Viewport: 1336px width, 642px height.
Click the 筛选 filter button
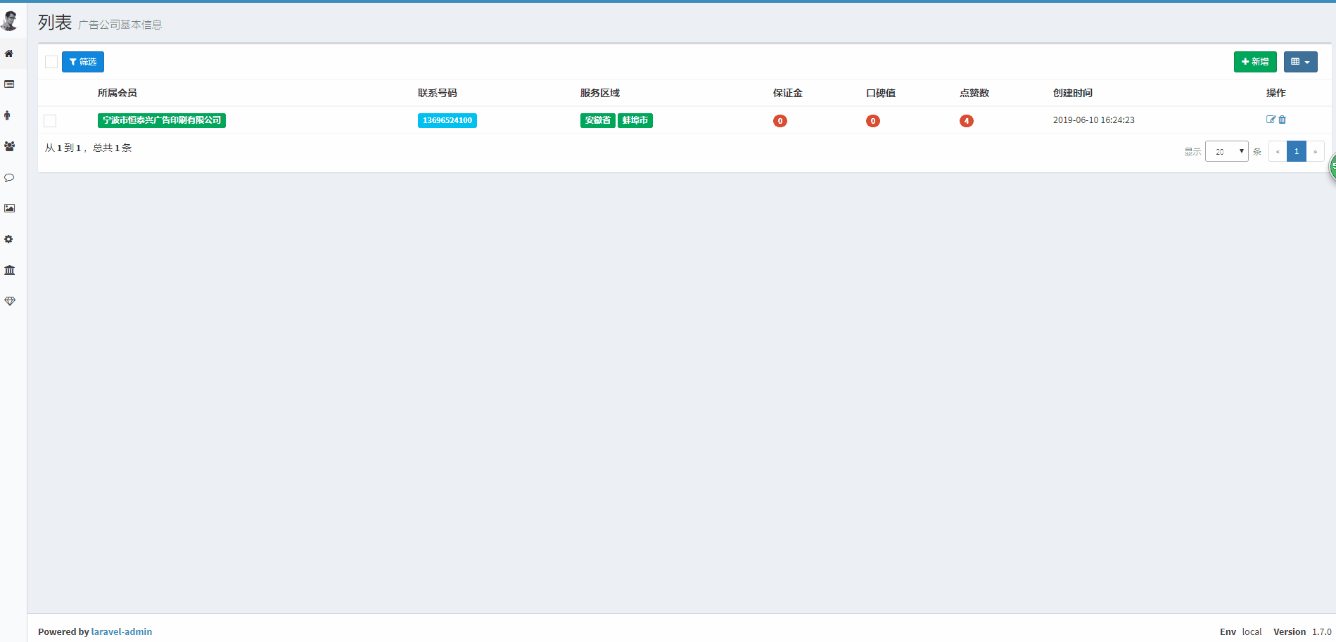point(82,61)
